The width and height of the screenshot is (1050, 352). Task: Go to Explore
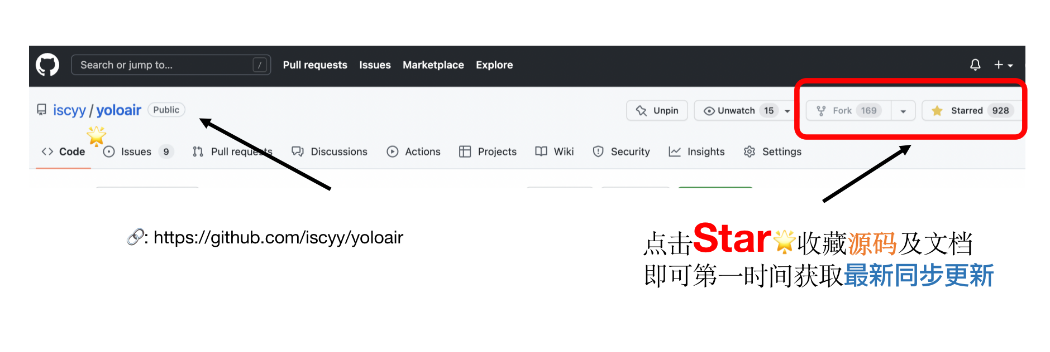tap(494, 65)
